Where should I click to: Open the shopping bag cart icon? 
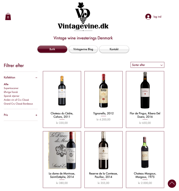tap(8, 17)
